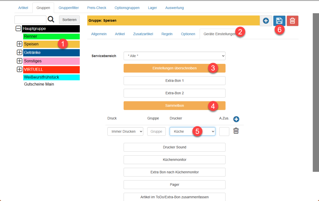Click the magnifying glass search icon
This screenshot has height=201, width=319.
tap(51, 19)
